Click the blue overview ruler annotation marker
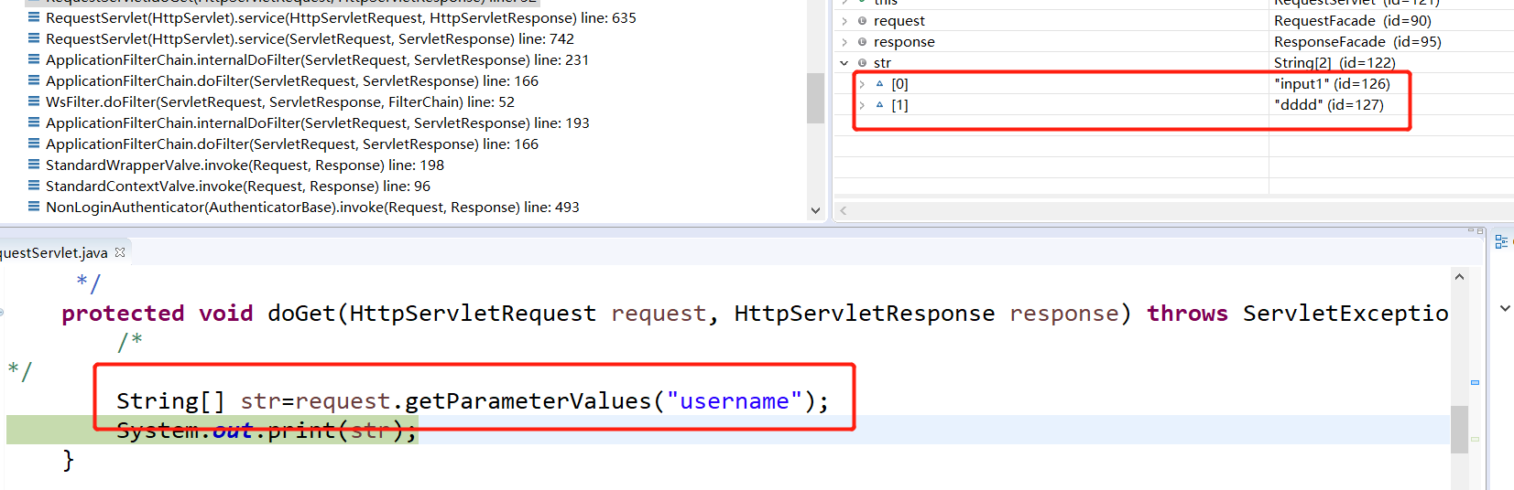Viewport: 1514px width, 490px height. pos(1475,382)
